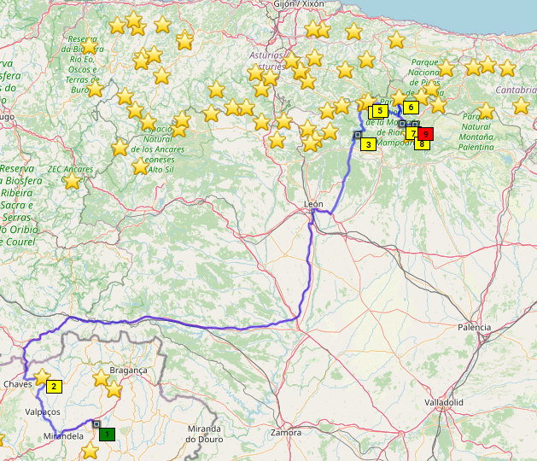
Task: Select yellow waypoint marker 2 near Chaves
Action: click(54, 386)
